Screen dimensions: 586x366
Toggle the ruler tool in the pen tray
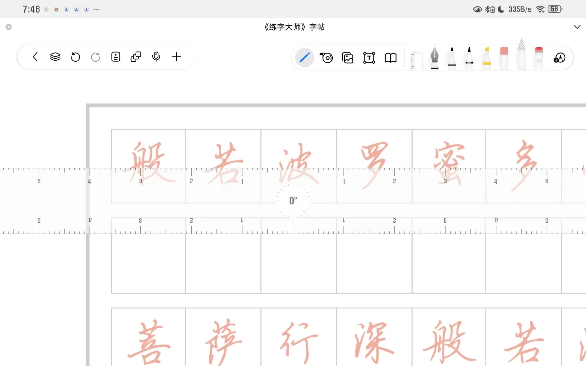(x=416, y=60)
